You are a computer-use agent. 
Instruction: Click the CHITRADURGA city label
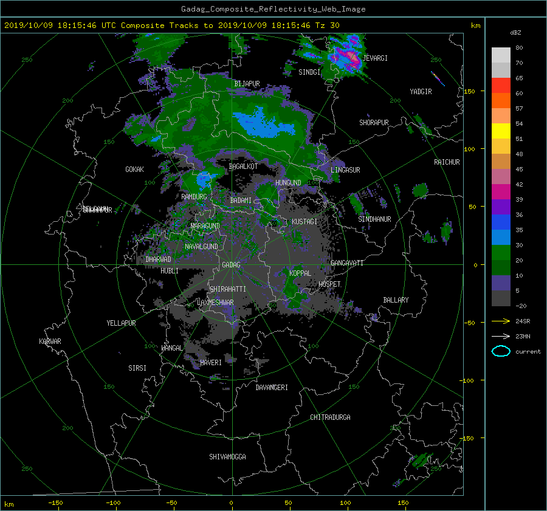tap(330, 417)
